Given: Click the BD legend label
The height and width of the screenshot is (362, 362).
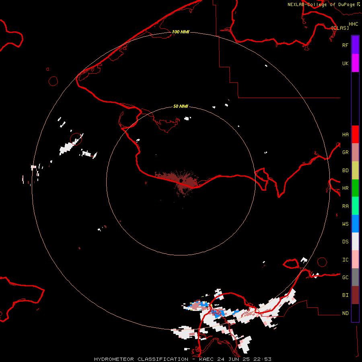Looking at the screenshot, I should point(345,171).
